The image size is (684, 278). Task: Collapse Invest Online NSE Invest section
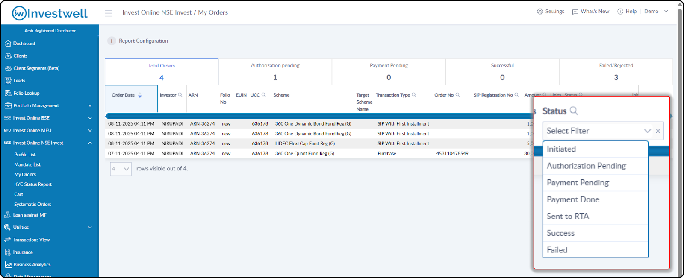point(90,143)
